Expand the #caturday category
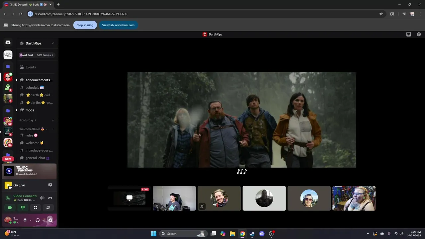 point(28,120)
